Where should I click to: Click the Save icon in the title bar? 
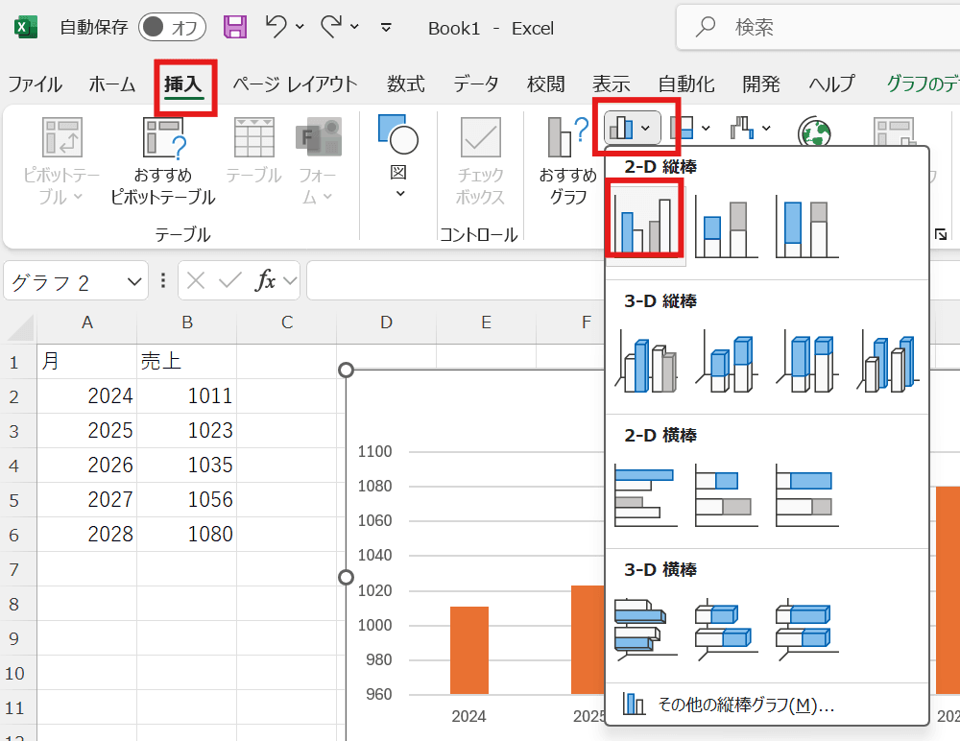tap(235, 27)
